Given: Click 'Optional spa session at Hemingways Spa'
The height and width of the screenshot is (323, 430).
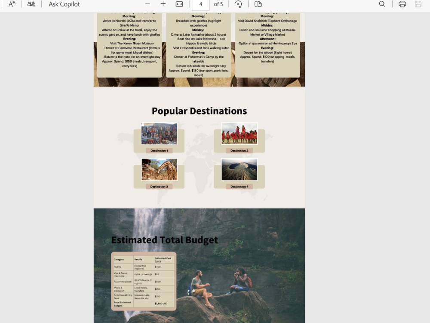Looking at the screenshot, I should tap(267, 43).
